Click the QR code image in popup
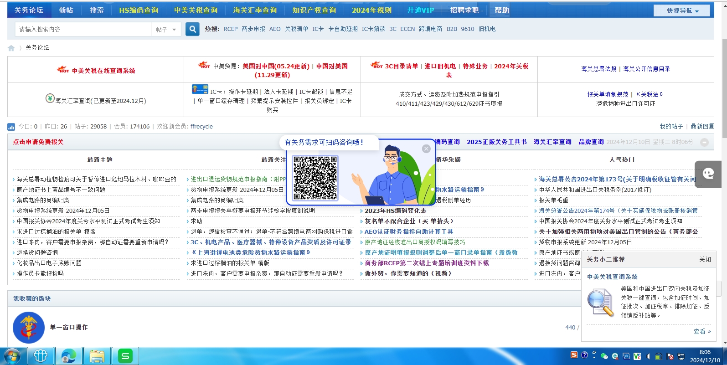This screenshot has width=727, height=365. (315, 178)
